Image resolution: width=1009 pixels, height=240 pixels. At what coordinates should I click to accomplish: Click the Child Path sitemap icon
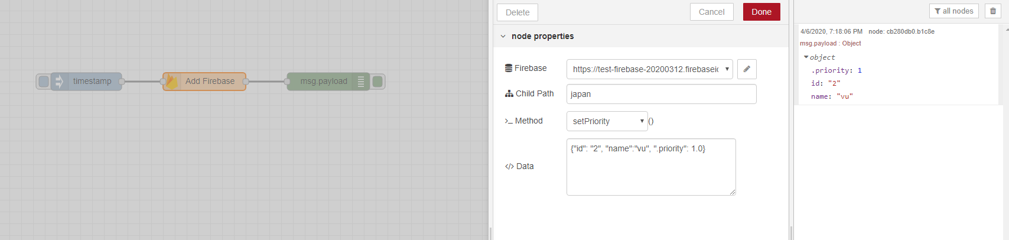point(509,94)
